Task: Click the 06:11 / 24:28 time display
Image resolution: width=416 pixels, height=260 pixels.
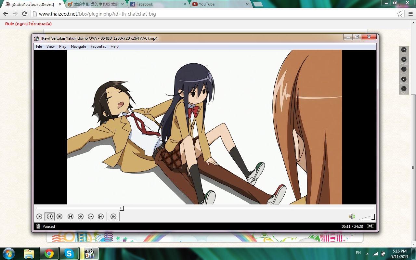Action: pyautogui.click(x=352, y=227)
